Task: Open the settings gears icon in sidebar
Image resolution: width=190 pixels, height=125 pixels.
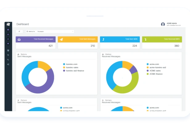Action: tap(8, 65)
